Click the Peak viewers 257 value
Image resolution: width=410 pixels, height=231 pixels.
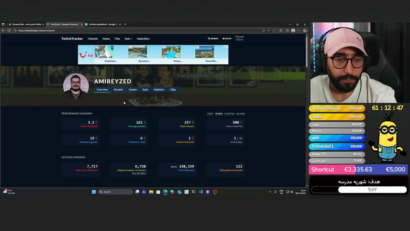pyautogui.click(x=187, y=122)
